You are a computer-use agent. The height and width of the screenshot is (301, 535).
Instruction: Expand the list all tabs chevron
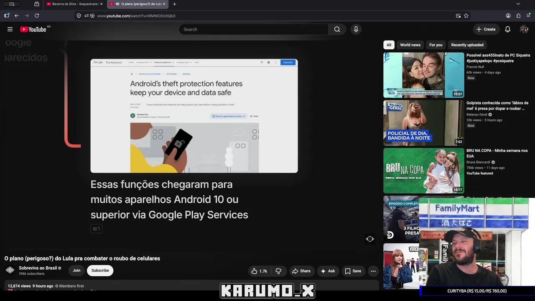[x=518, y=4]
